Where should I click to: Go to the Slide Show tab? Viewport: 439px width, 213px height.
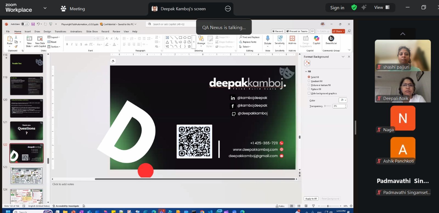click(x=92, y=31)
